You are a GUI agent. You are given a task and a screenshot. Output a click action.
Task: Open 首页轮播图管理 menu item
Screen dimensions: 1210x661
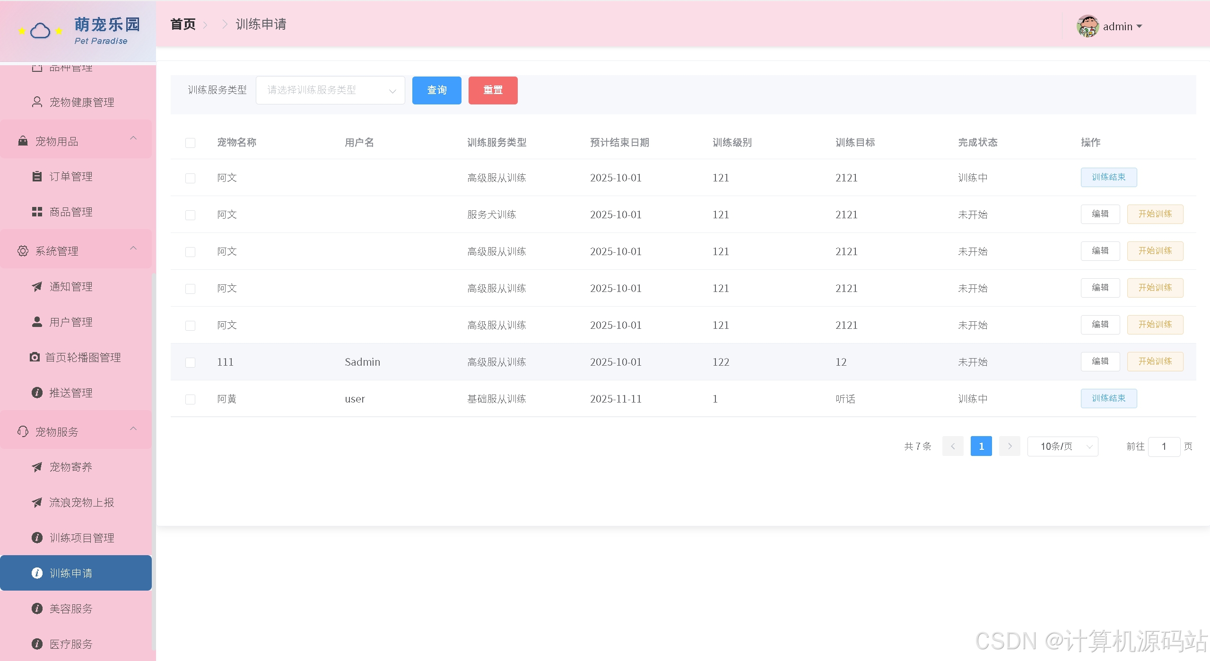tap(76, 357)
